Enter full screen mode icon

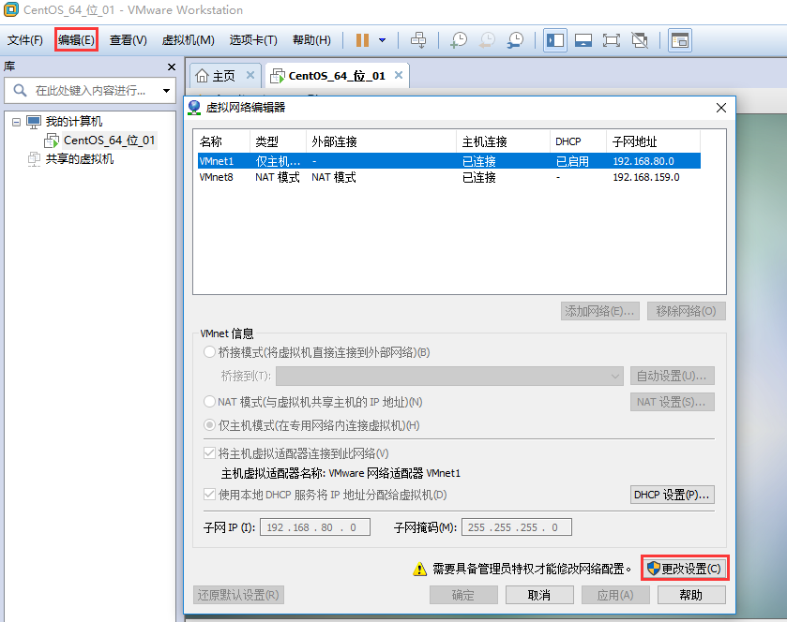pos(612,40)
